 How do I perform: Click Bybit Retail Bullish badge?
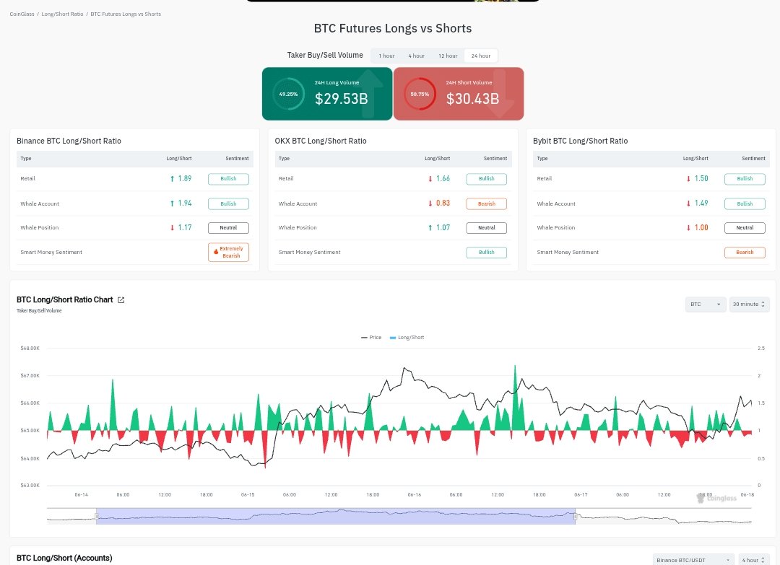[745, 179]
